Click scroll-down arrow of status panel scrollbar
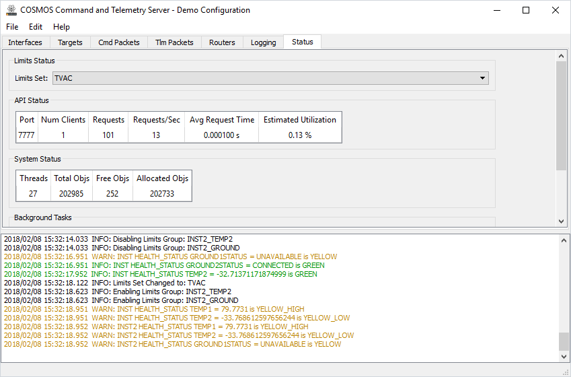This screenshot has height=377, width=571. pyautogui.click(x=562, y=221)
